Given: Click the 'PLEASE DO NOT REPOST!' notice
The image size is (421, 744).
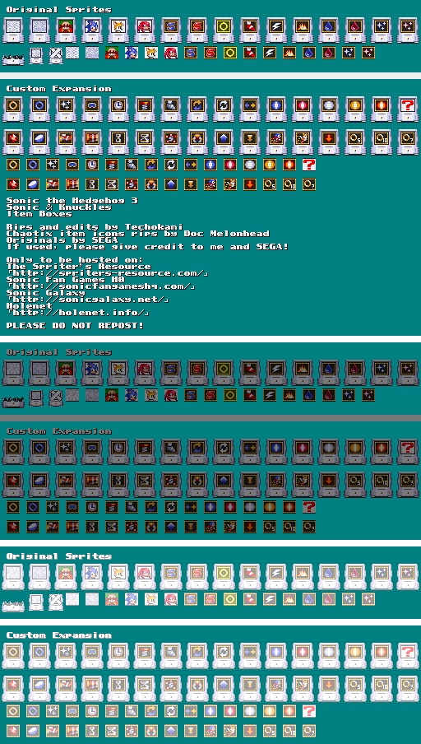Looking at the screenshot, I should tap(75, 326).
